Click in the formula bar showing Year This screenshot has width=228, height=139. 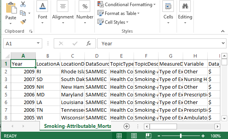pyautogui.click(x=159, y=43)
